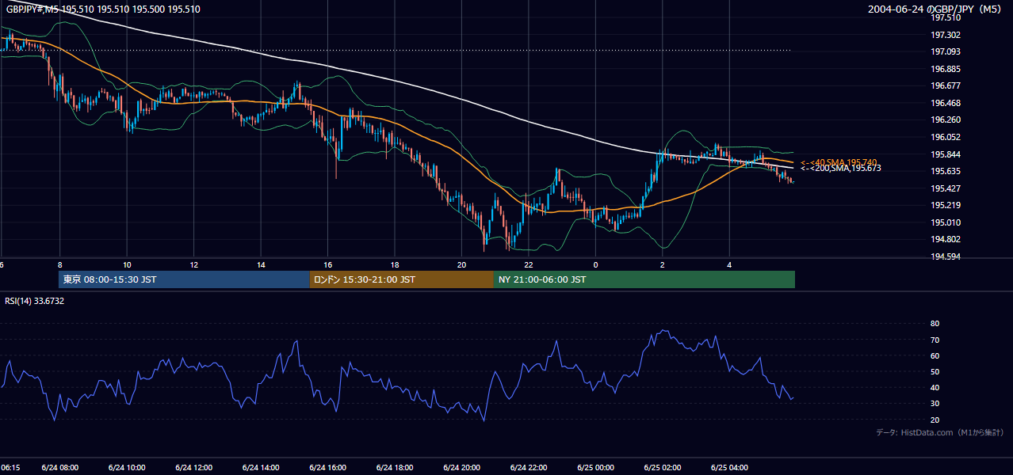Click hour label 16 under price chart
The image size is (1013, 475).
(327, 264)
